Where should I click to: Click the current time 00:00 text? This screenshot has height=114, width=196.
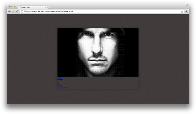60,80
